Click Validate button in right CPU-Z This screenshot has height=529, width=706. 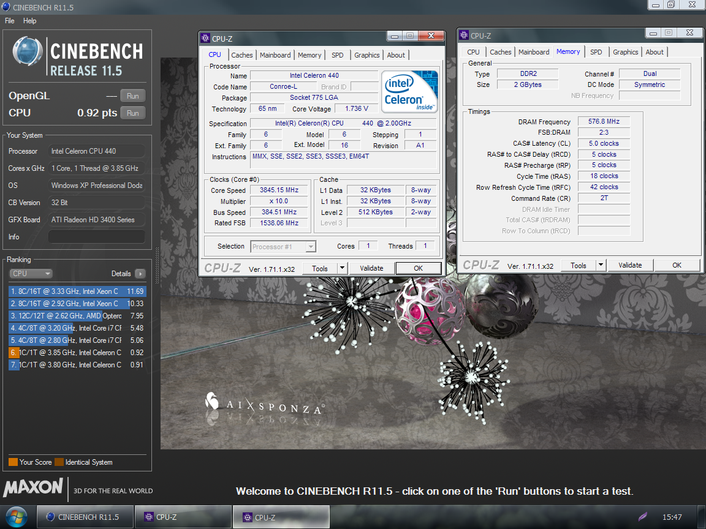tap(630, 265)
